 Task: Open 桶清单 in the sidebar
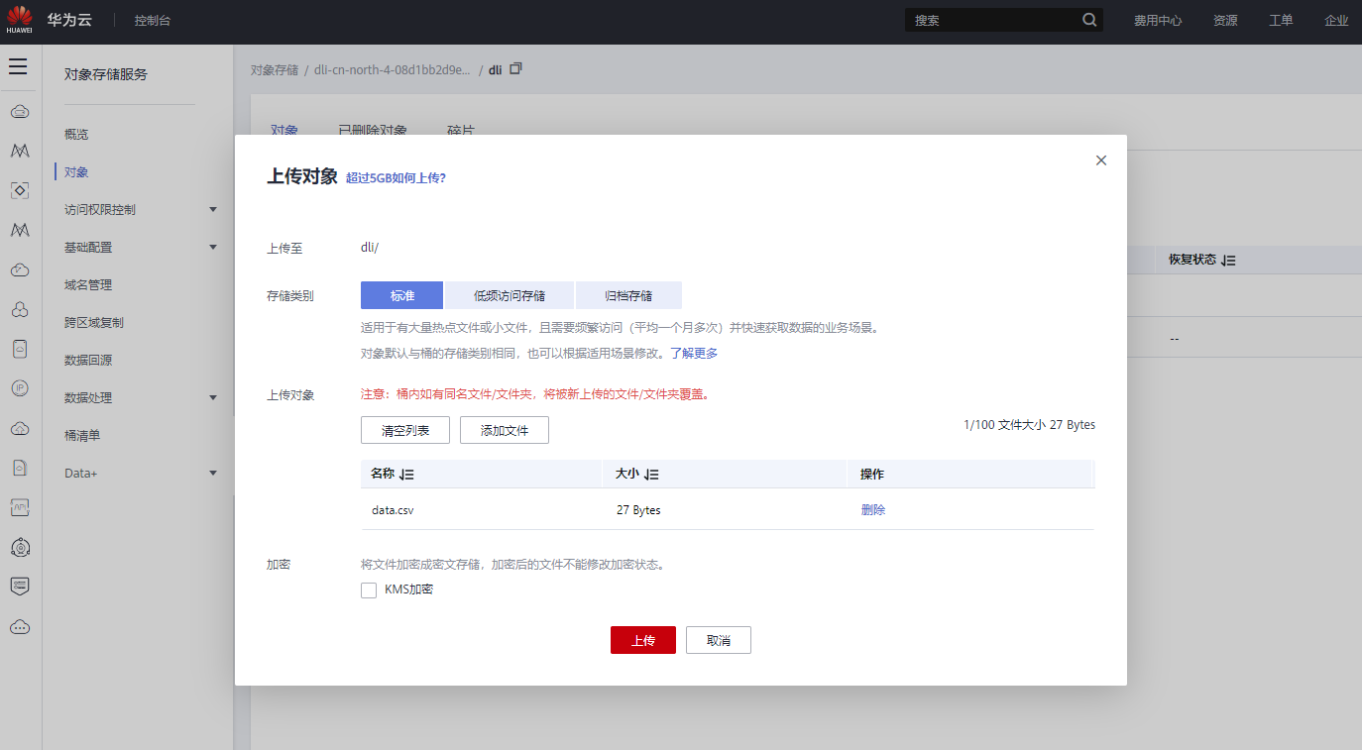[x=82, y=436]
